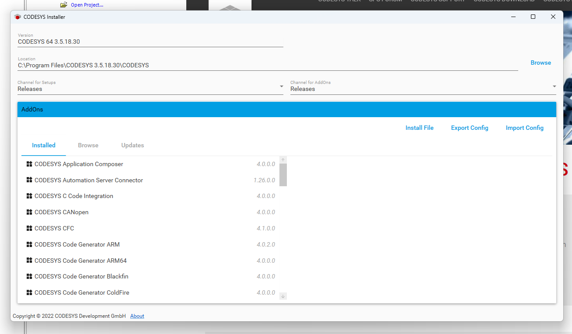This screenshot has width=572, height=334.
Task: Click version 4.1.0.0 of CODESYS CFC
Action: tap(266, 228)
